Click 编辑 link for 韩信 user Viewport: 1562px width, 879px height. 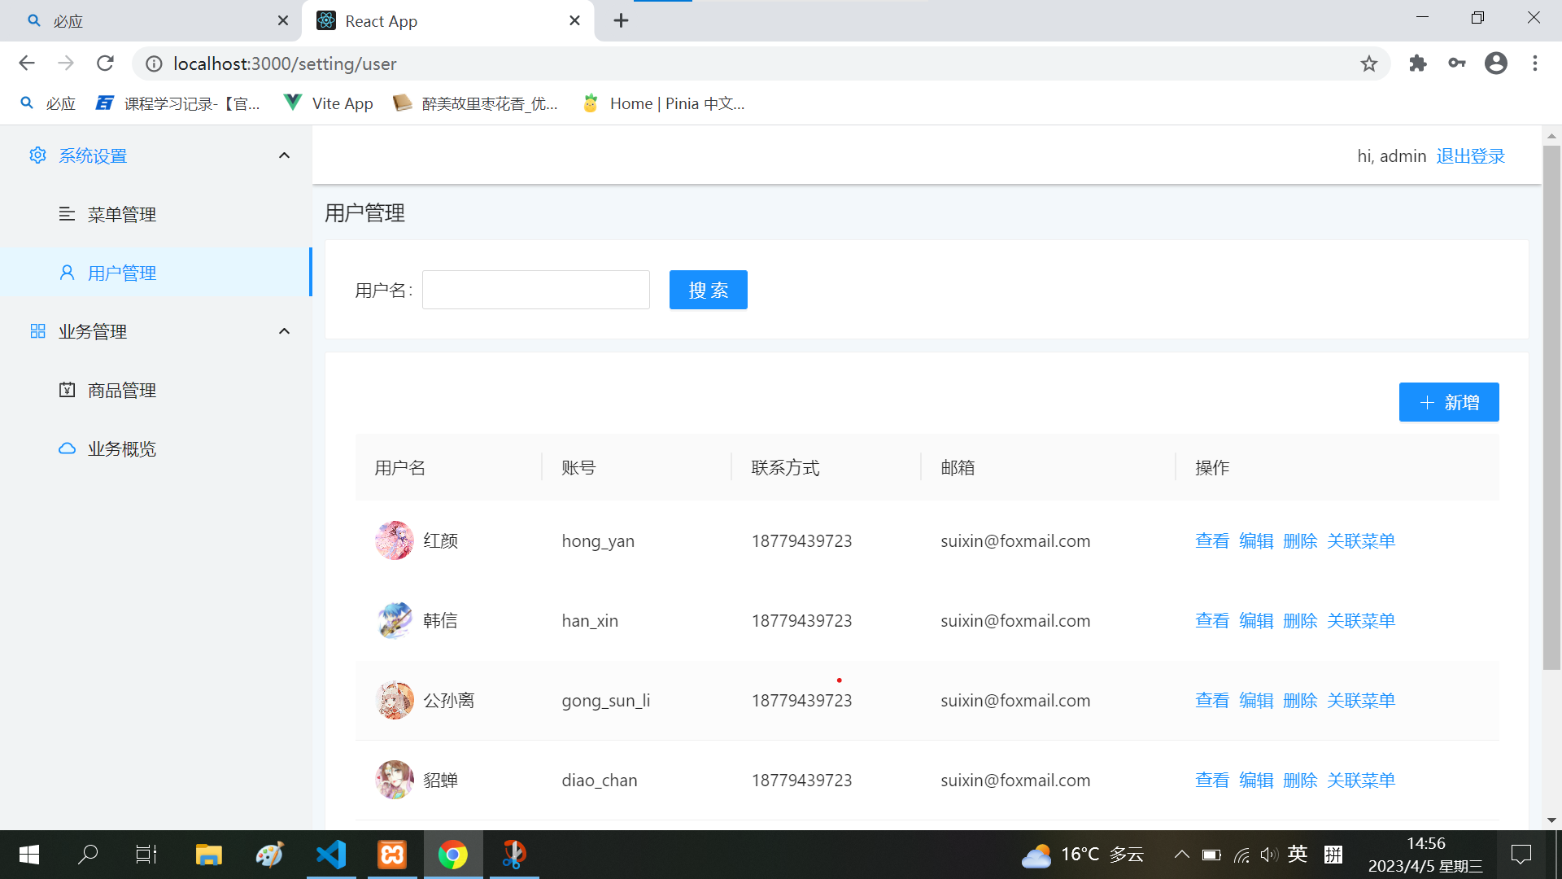1256,620
